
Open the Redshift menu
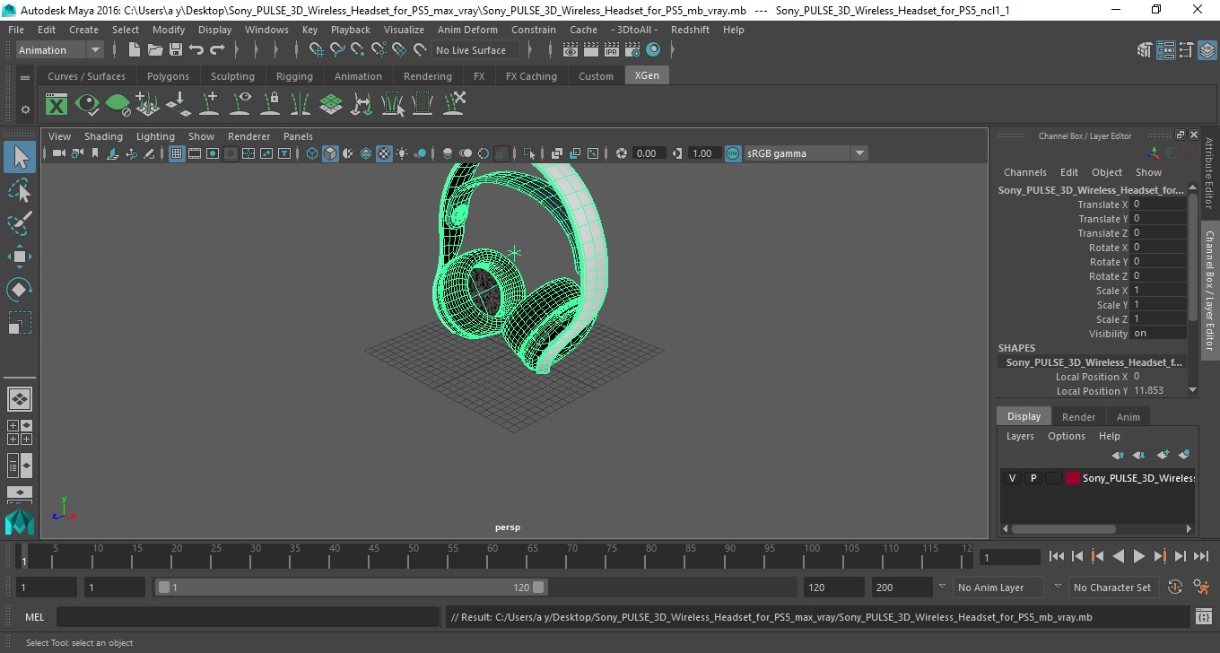click(690, 30)
